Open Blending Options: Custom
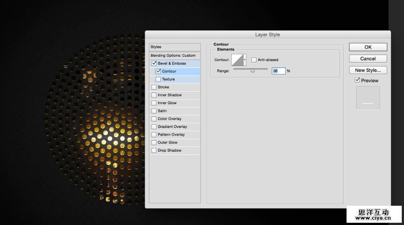404x225 pixels. coord(173,56)
